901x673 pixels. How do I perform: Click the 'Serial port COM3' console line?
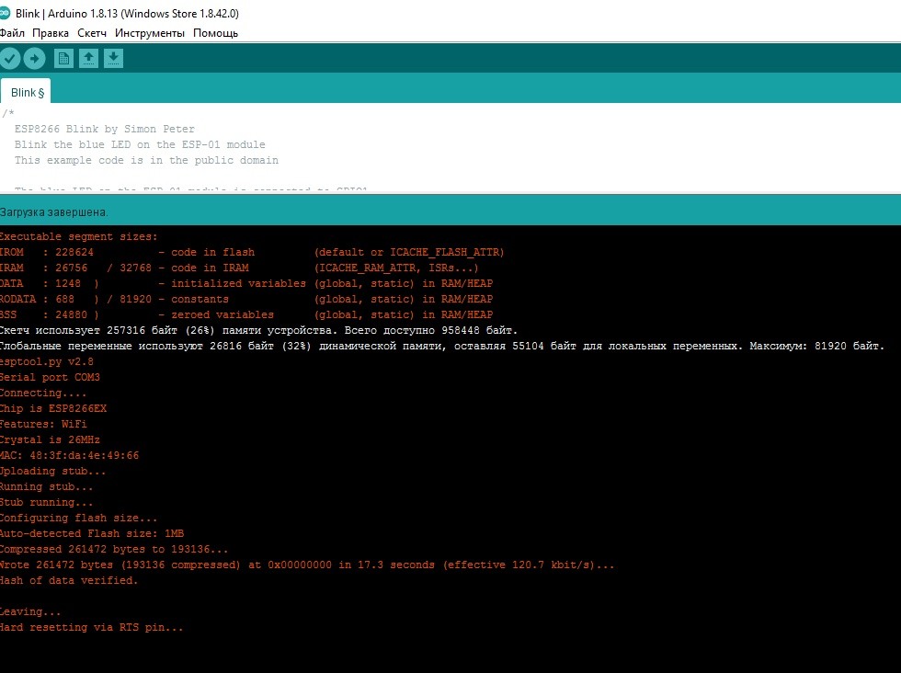coord(50,377)
